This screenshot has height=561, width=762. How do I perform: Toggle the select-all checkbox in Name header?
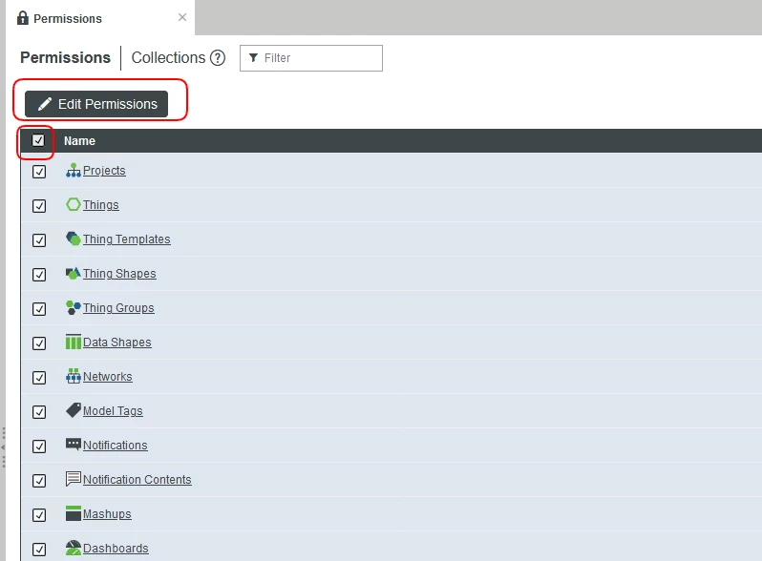38,140
